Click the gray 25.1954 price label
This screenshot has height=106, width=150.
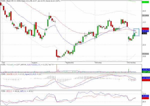pos(145,15)
